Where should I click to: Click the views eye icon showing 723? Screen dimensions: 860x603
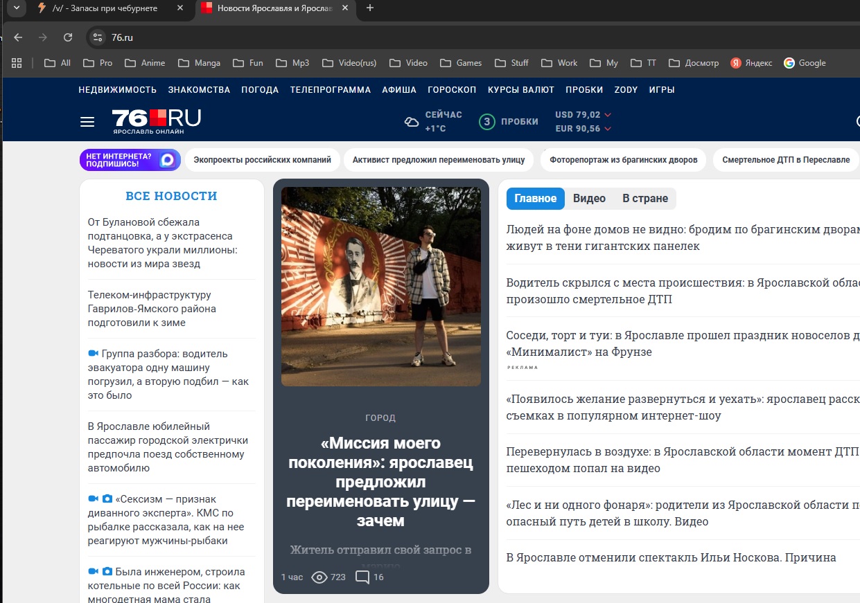coord(319,577)
